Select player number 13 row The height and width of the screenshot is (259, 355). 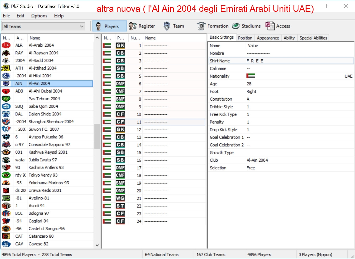(154, 137)
